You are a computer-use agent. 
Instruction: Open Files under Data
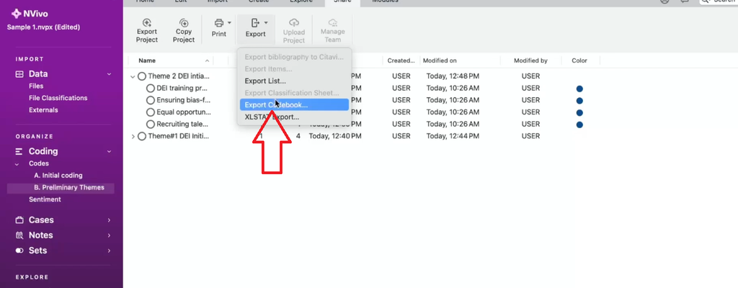pos(36,86)
